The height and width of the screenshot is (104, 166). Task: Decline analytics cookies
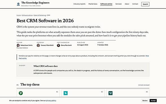click(x=145, y=101)
